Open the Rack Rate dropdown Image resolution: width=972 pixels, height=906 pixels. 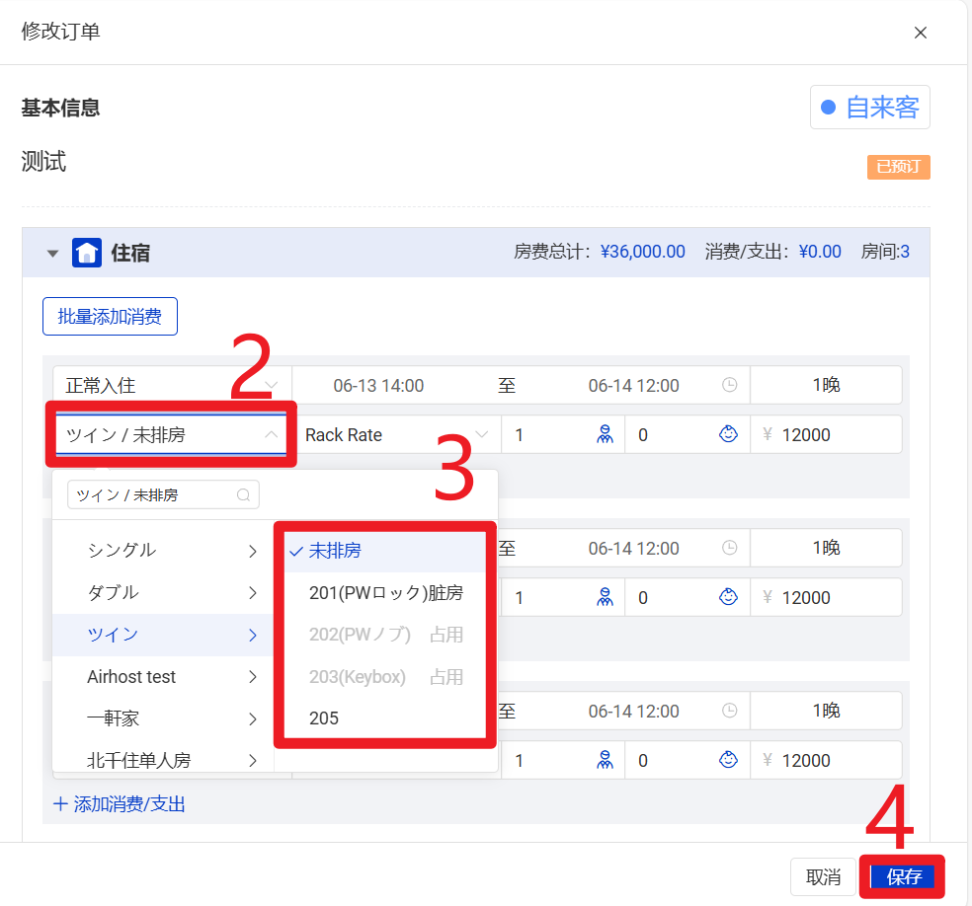(x=396, y=434)
